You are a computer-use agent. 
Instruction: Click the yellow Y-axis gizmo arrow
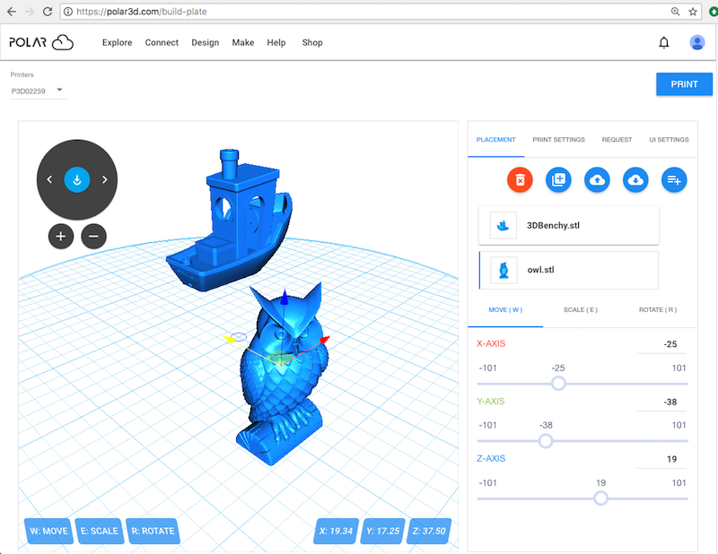228,339
